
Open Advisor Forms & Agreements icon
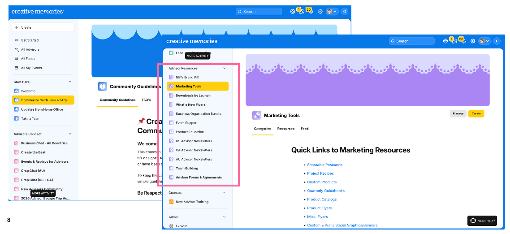(171, 178)
